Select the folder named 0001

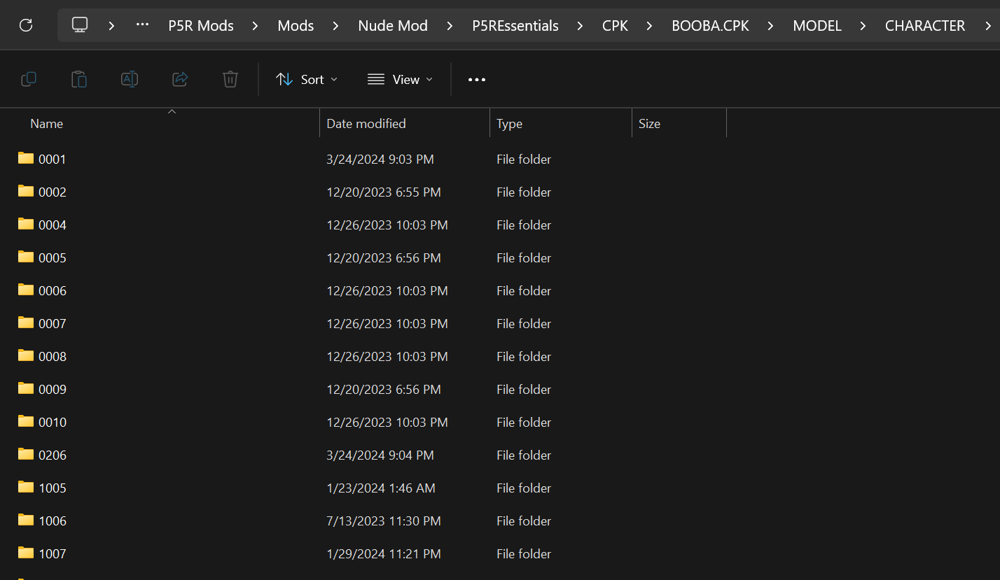pyautogui.click(x=53, y=160)
